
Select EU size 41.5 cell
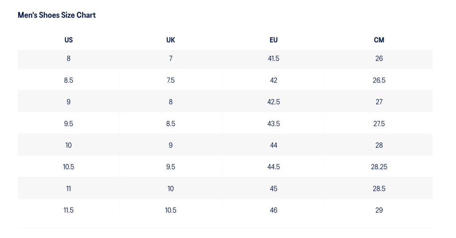click(x=274, y=58)
